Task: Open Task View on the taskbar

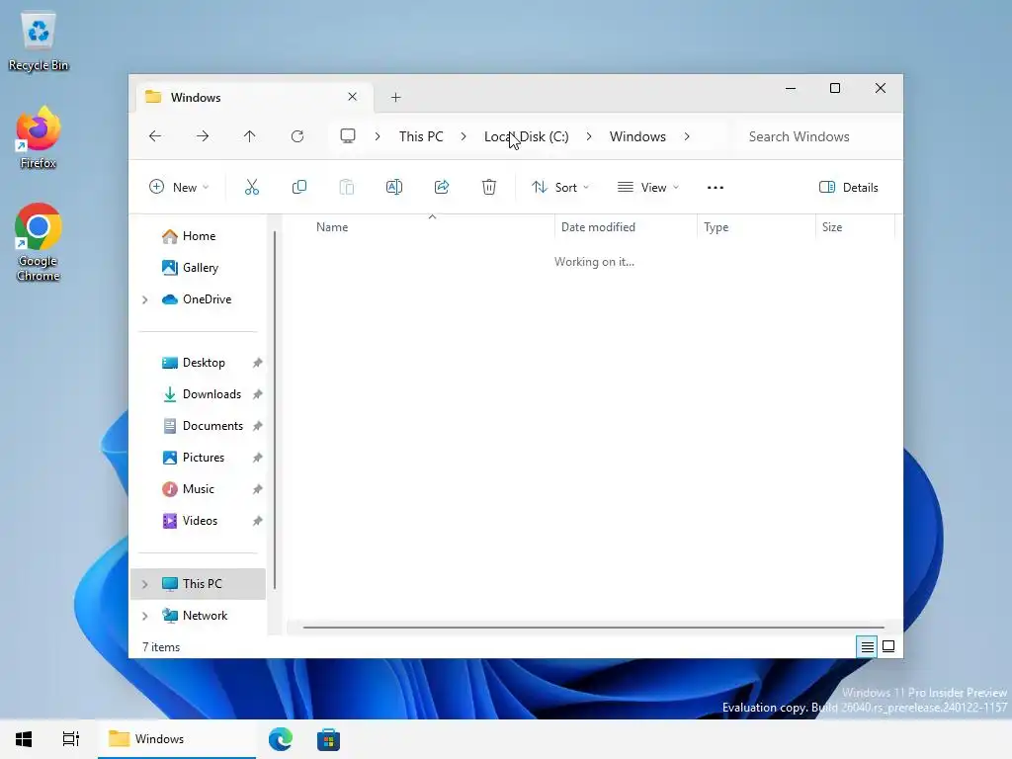Action: (x=71, y=739)
